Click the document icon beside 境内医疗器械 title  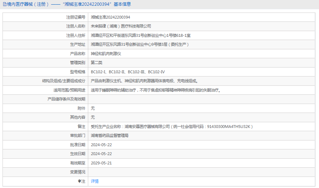(5, 4)
